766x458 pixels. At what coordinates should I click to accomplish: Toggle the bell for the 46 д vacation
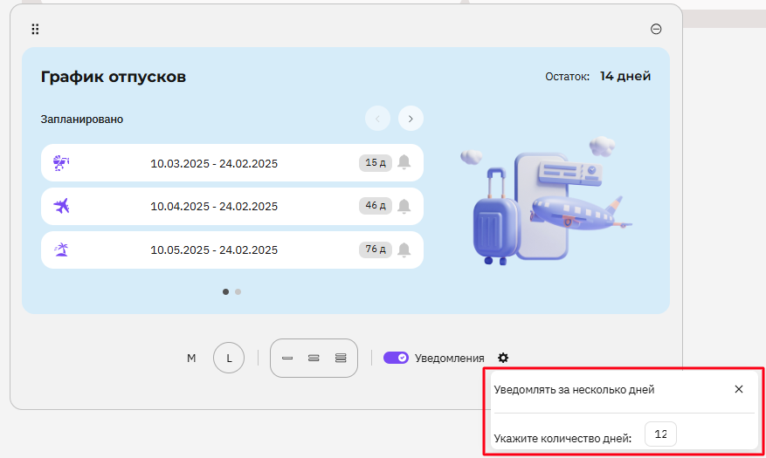404,206
